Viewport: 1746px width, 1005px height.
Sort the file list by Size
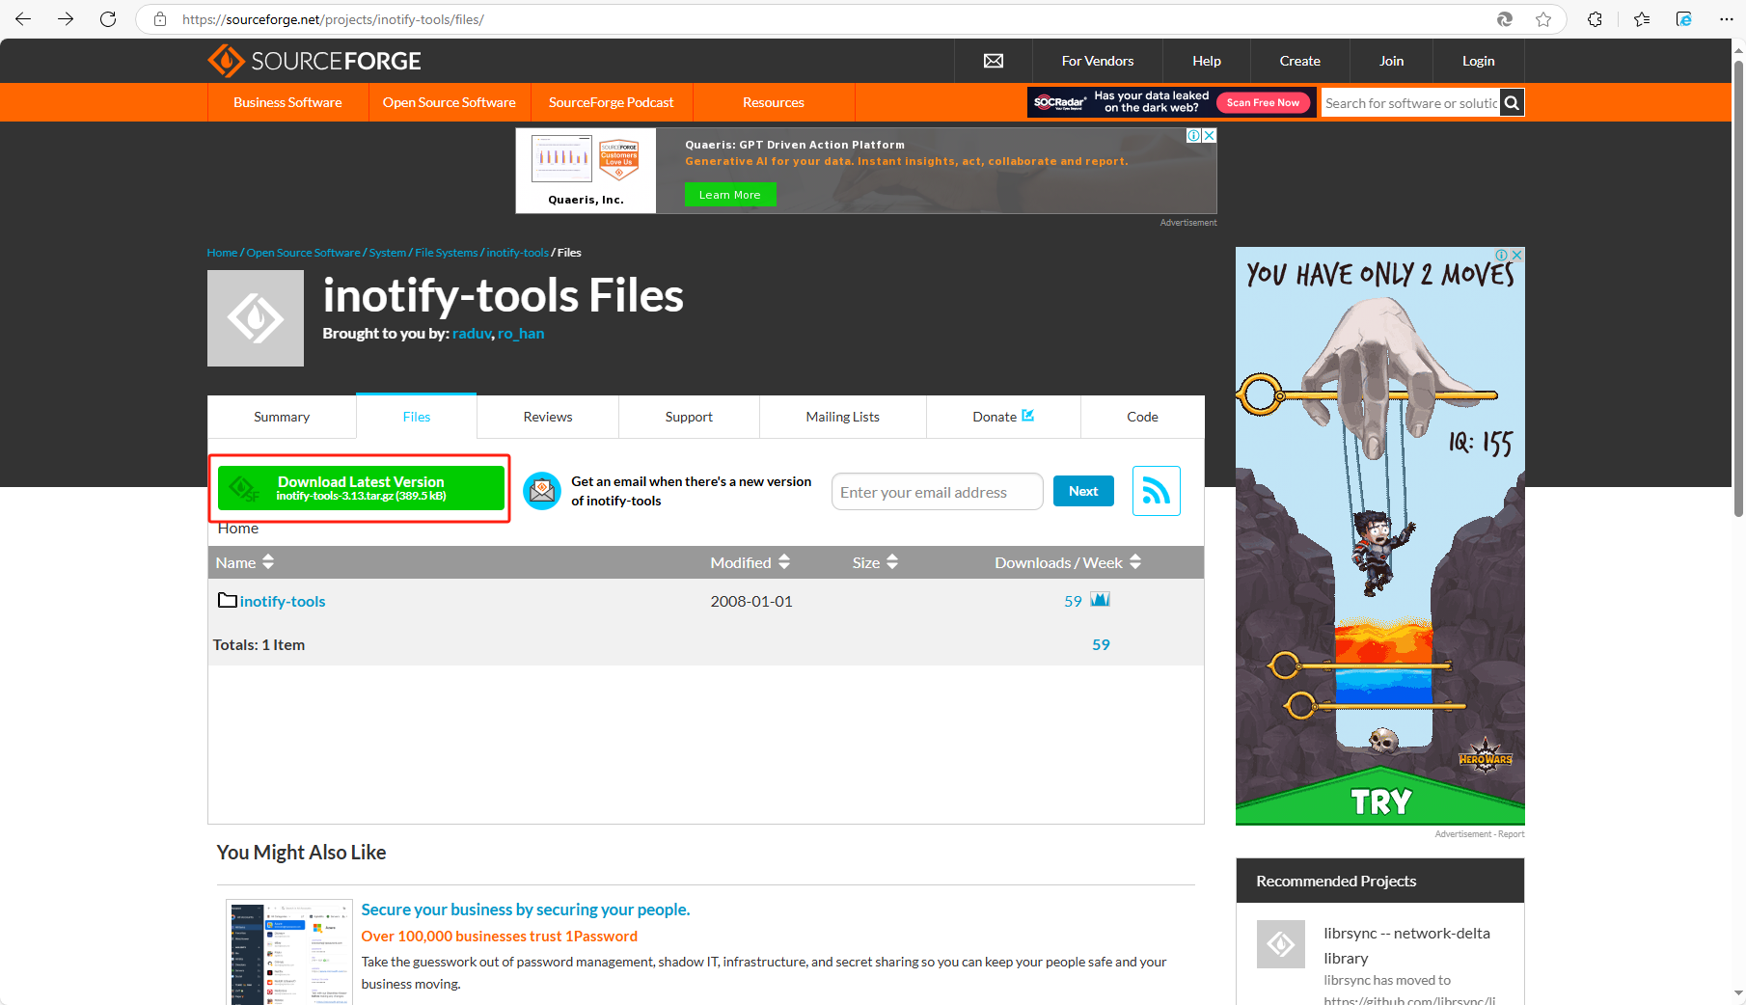point(875,562)
